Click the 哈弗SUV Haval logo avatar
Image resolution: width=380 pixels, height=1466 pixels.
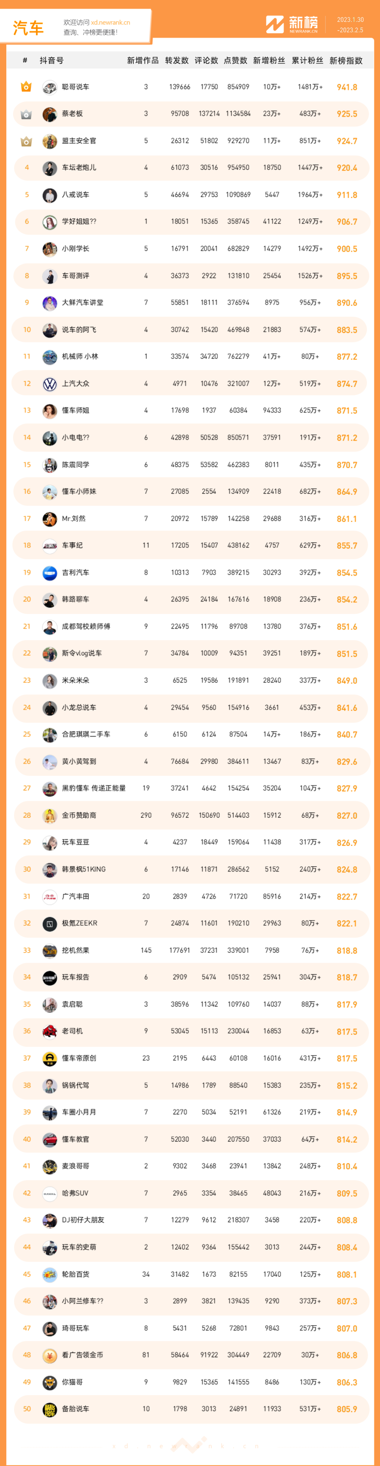[x=50, y=1193]
